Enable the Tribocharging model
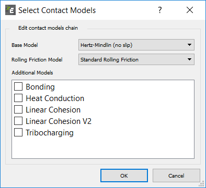Viewport: 206px width, 188px height. (x=18, y=132)
